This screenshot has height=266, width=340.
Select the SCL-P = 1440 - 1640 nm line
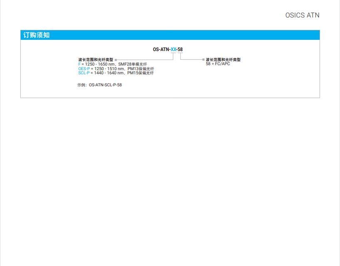coord(116,73)
